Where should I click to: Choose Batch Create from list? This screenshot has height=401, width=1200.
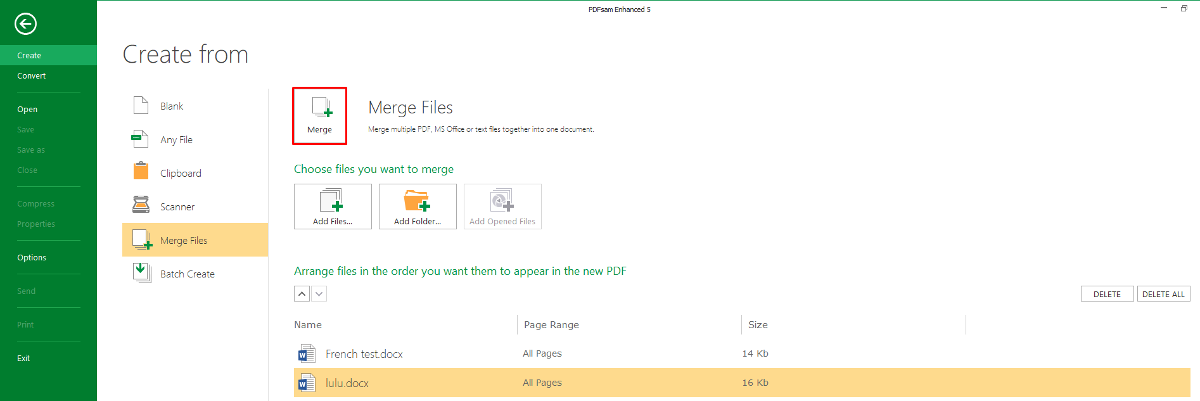[195, 274]
